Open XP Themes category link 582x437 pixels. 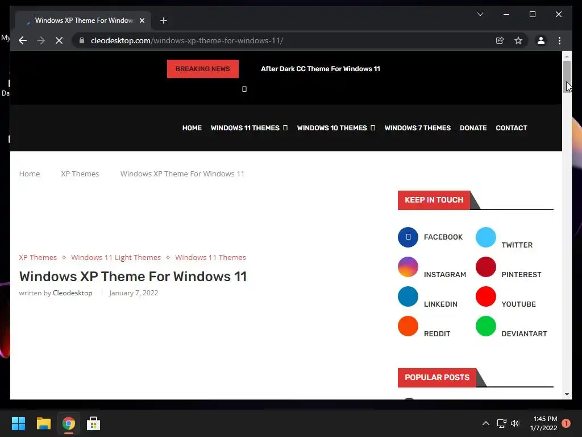coord(38,258)
